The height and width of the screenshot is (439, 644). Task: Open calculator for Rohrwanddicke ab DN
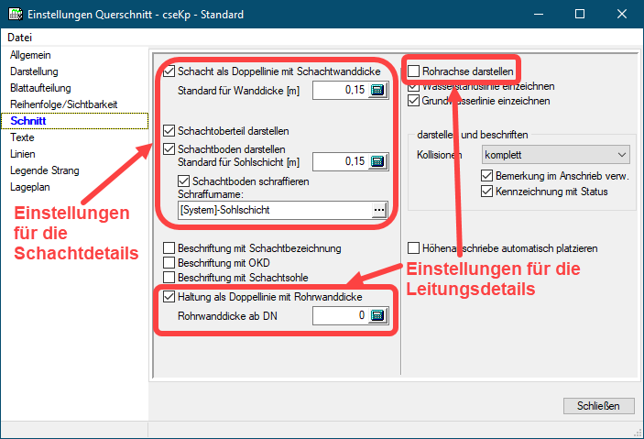pos(378,316)
